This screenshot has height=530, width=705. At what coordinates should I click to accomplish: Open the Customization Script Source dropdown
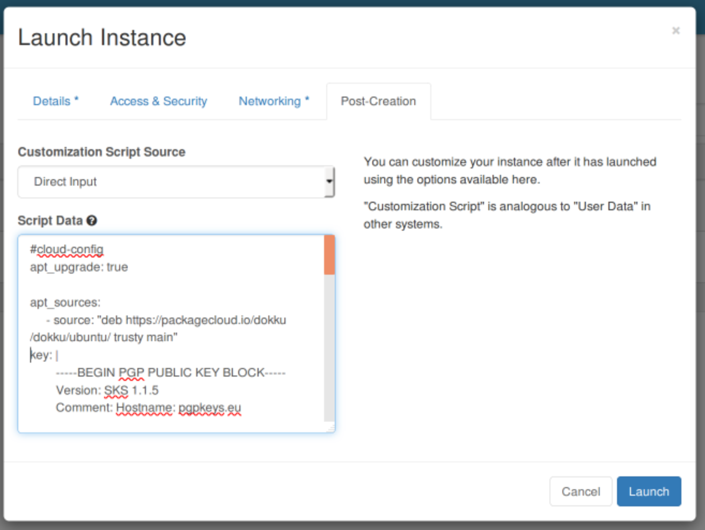pyautogui.click(x=176, y=182)
